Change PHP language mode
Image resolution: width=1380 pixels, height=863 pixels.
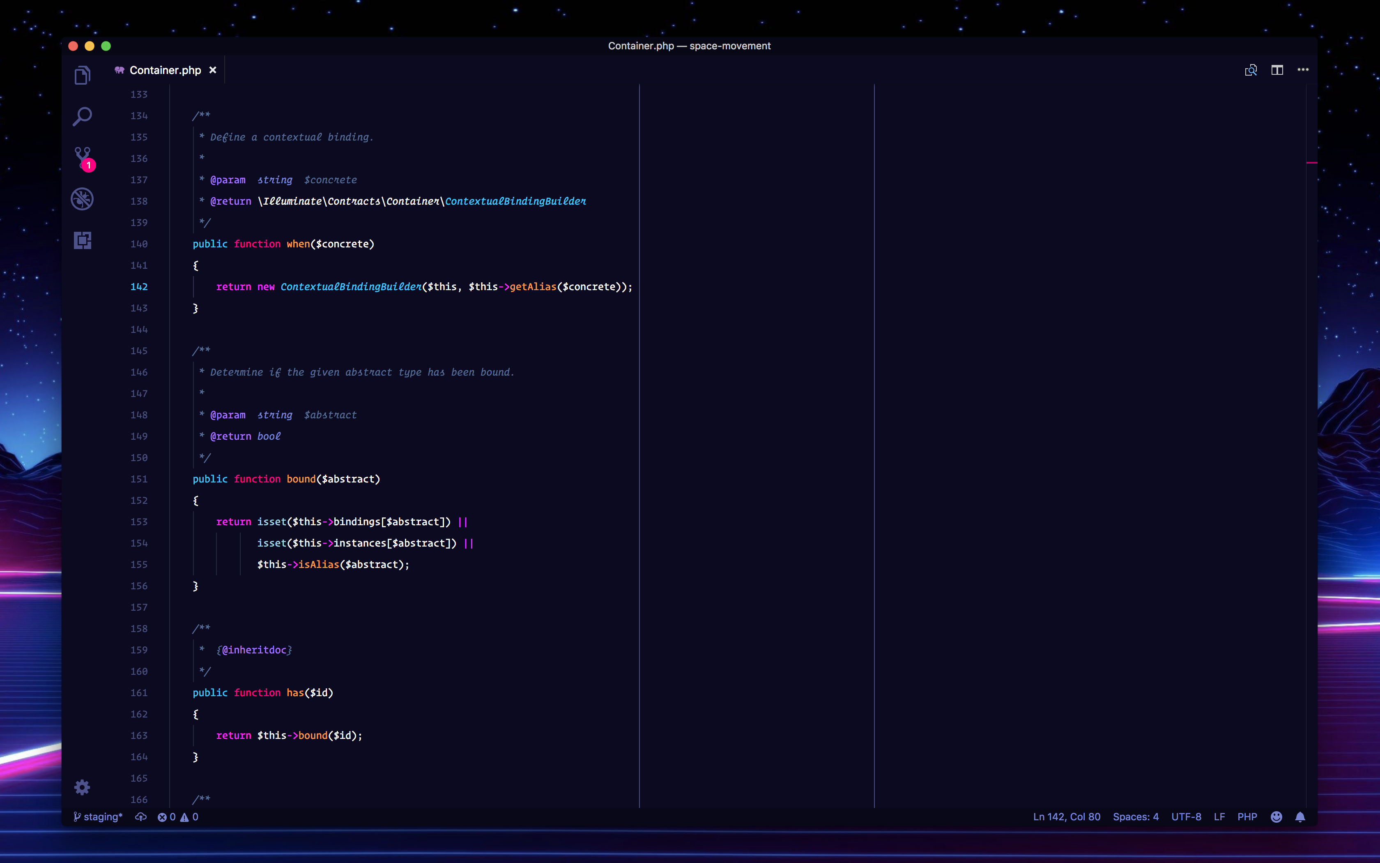pyautogui.click(x=1247, y=817)
